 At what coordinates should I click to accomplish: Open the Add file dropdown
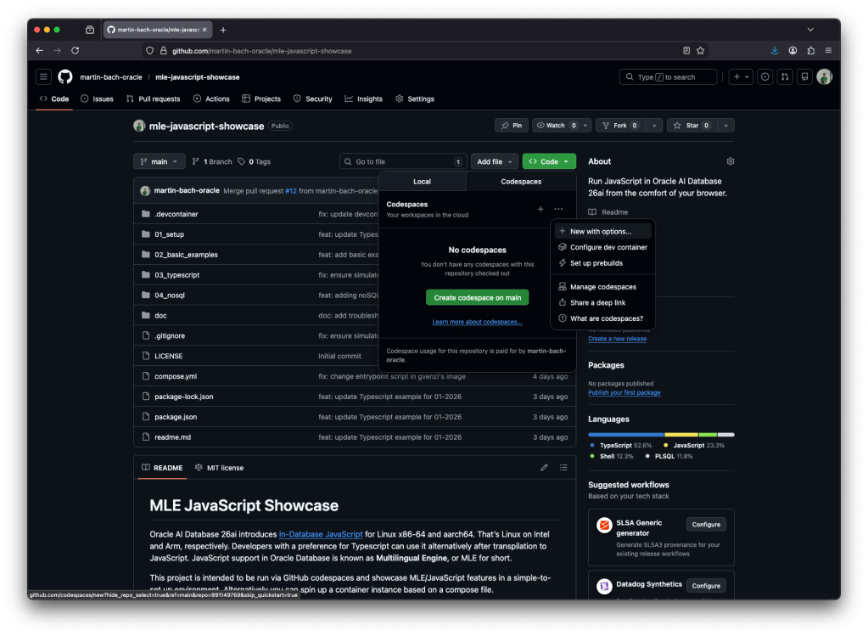pyautogui.click(x=494, y=161)
